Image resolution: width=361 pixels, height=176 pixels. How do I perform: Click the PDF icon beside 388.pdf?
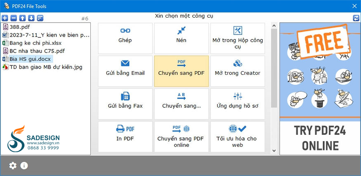pos(5,27)
